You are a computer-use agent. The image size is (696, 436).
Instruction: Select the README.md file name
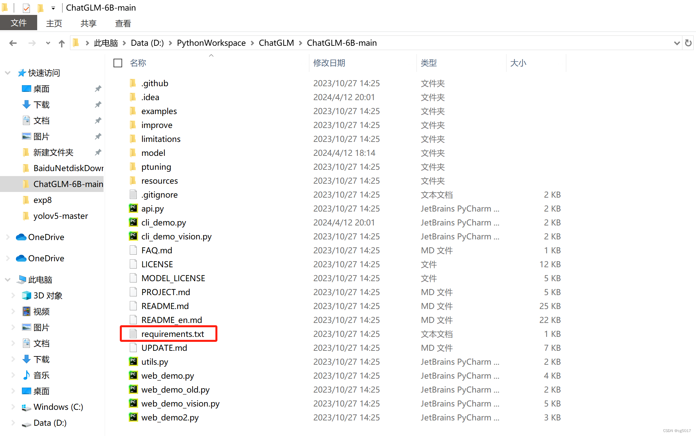pyautogui.click(x=165, y=306)
